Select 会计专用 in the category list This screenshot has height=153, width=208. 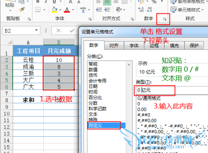tap(97, 81)
